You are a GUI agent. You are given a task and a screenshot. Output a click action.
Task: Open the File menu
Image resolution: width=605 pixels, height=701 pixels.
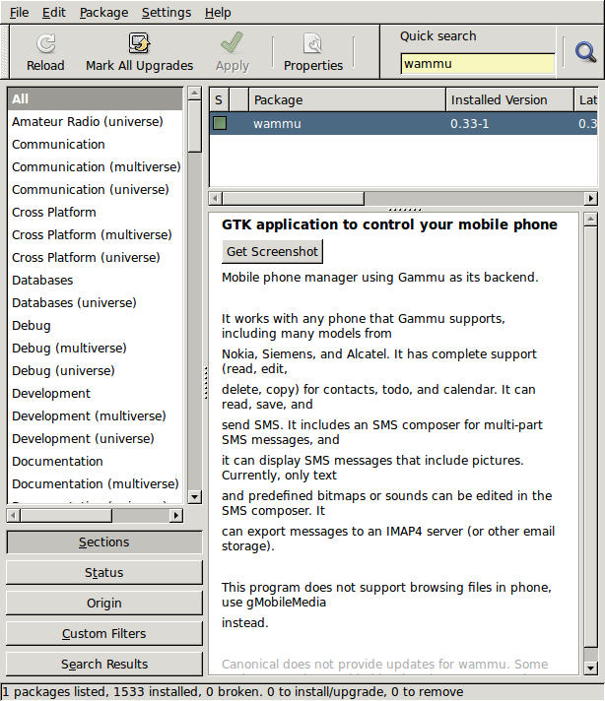[20, 12]
